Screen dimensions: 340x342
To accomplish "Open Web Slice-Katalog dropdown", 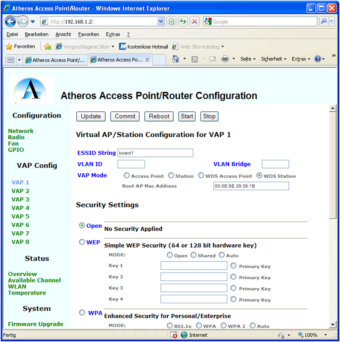I will (x=198, y=47).
